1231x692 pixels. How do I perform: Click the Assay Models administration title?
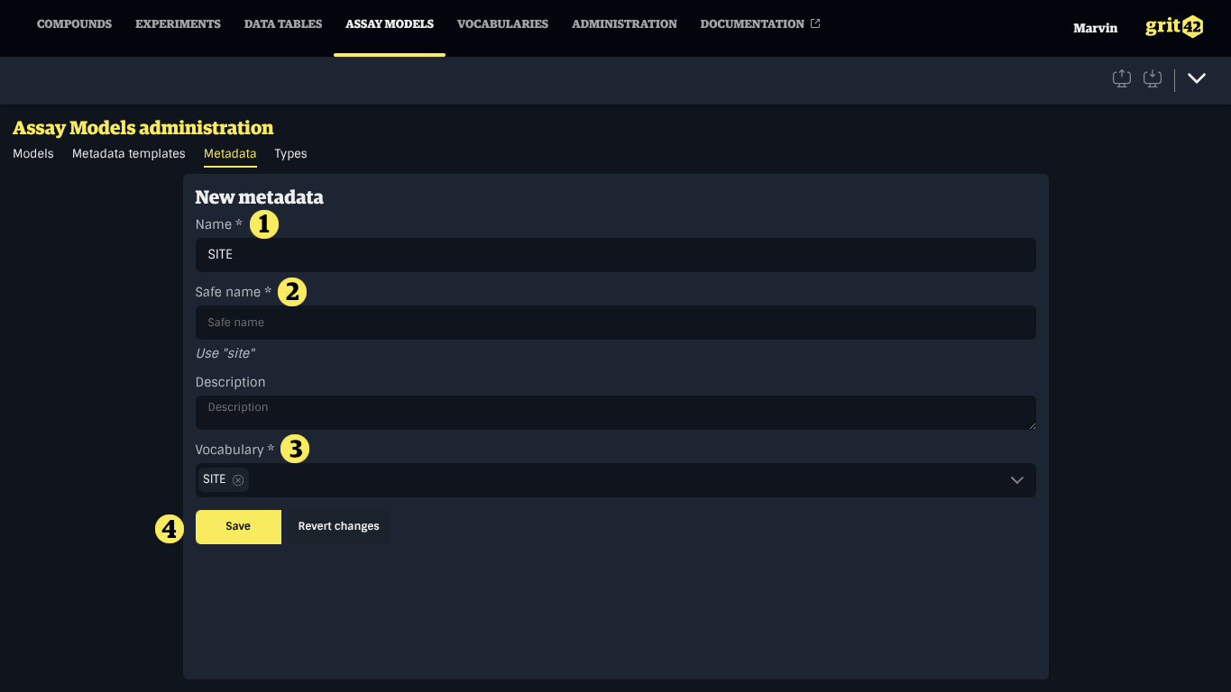(143, 128)
